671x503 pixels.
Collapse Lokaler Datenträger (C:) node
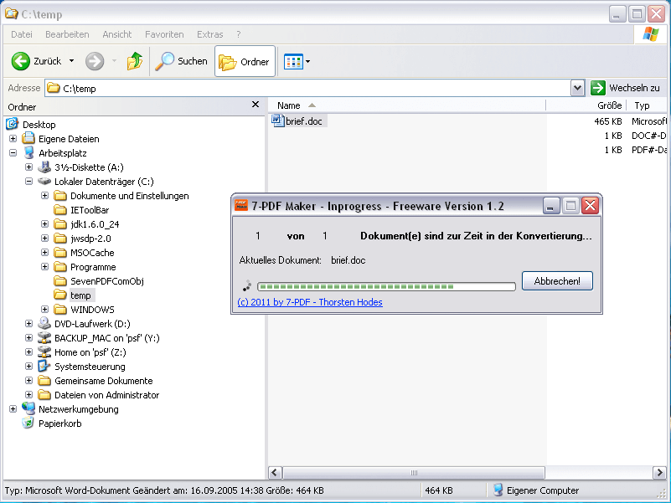28,182
